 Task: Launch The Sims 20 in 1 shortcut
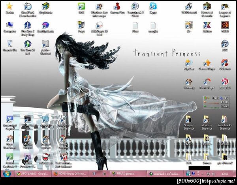pos(28,48)
